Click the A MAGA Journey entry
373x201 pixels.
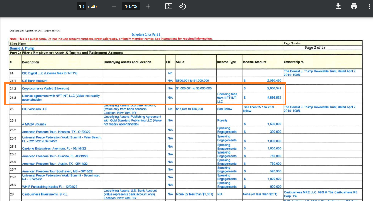pos(34,124)
